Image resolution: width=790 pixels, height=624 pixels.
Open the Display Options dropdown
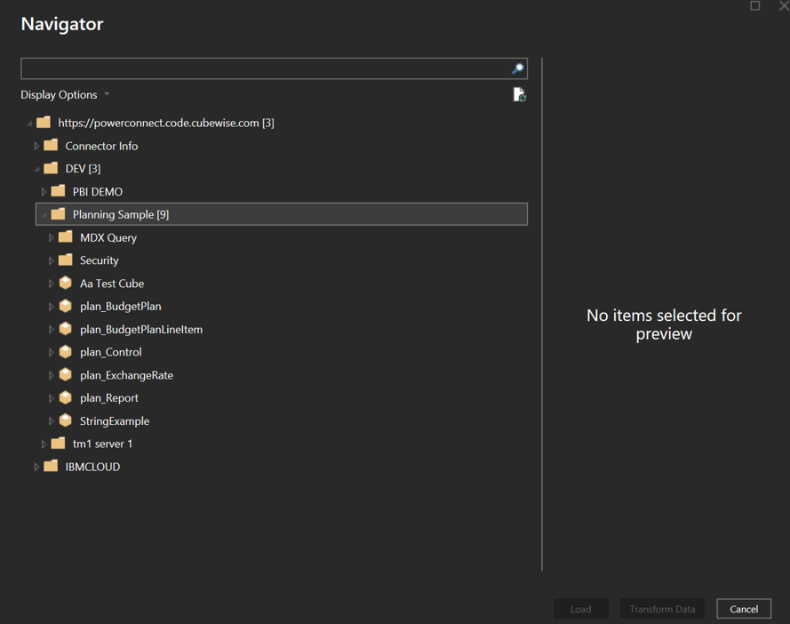[65, 95]
